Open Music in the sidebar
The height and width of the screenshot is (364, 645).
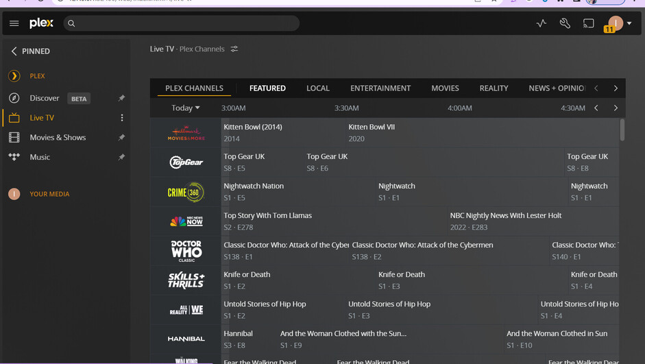pyautogui.click(x=40, y=157)
